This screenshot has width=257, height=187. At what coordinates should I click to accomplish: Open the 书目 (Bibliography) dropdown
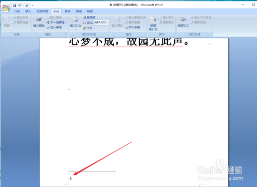pyautogui.click(x=88, y=28)
